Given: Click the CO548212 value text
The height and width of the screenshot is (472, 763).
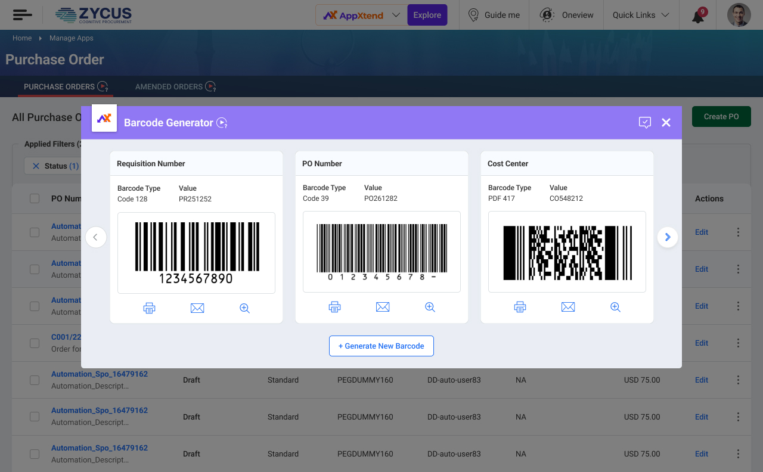Looking at the screenshot, I should click(x=566, y=198).
